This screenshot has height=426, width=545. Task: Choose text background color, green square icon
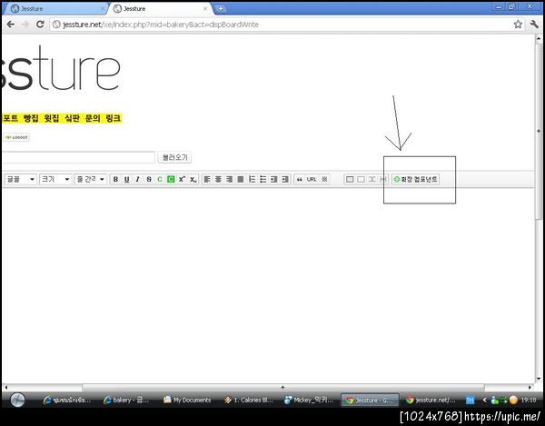(x=171, y=179)
